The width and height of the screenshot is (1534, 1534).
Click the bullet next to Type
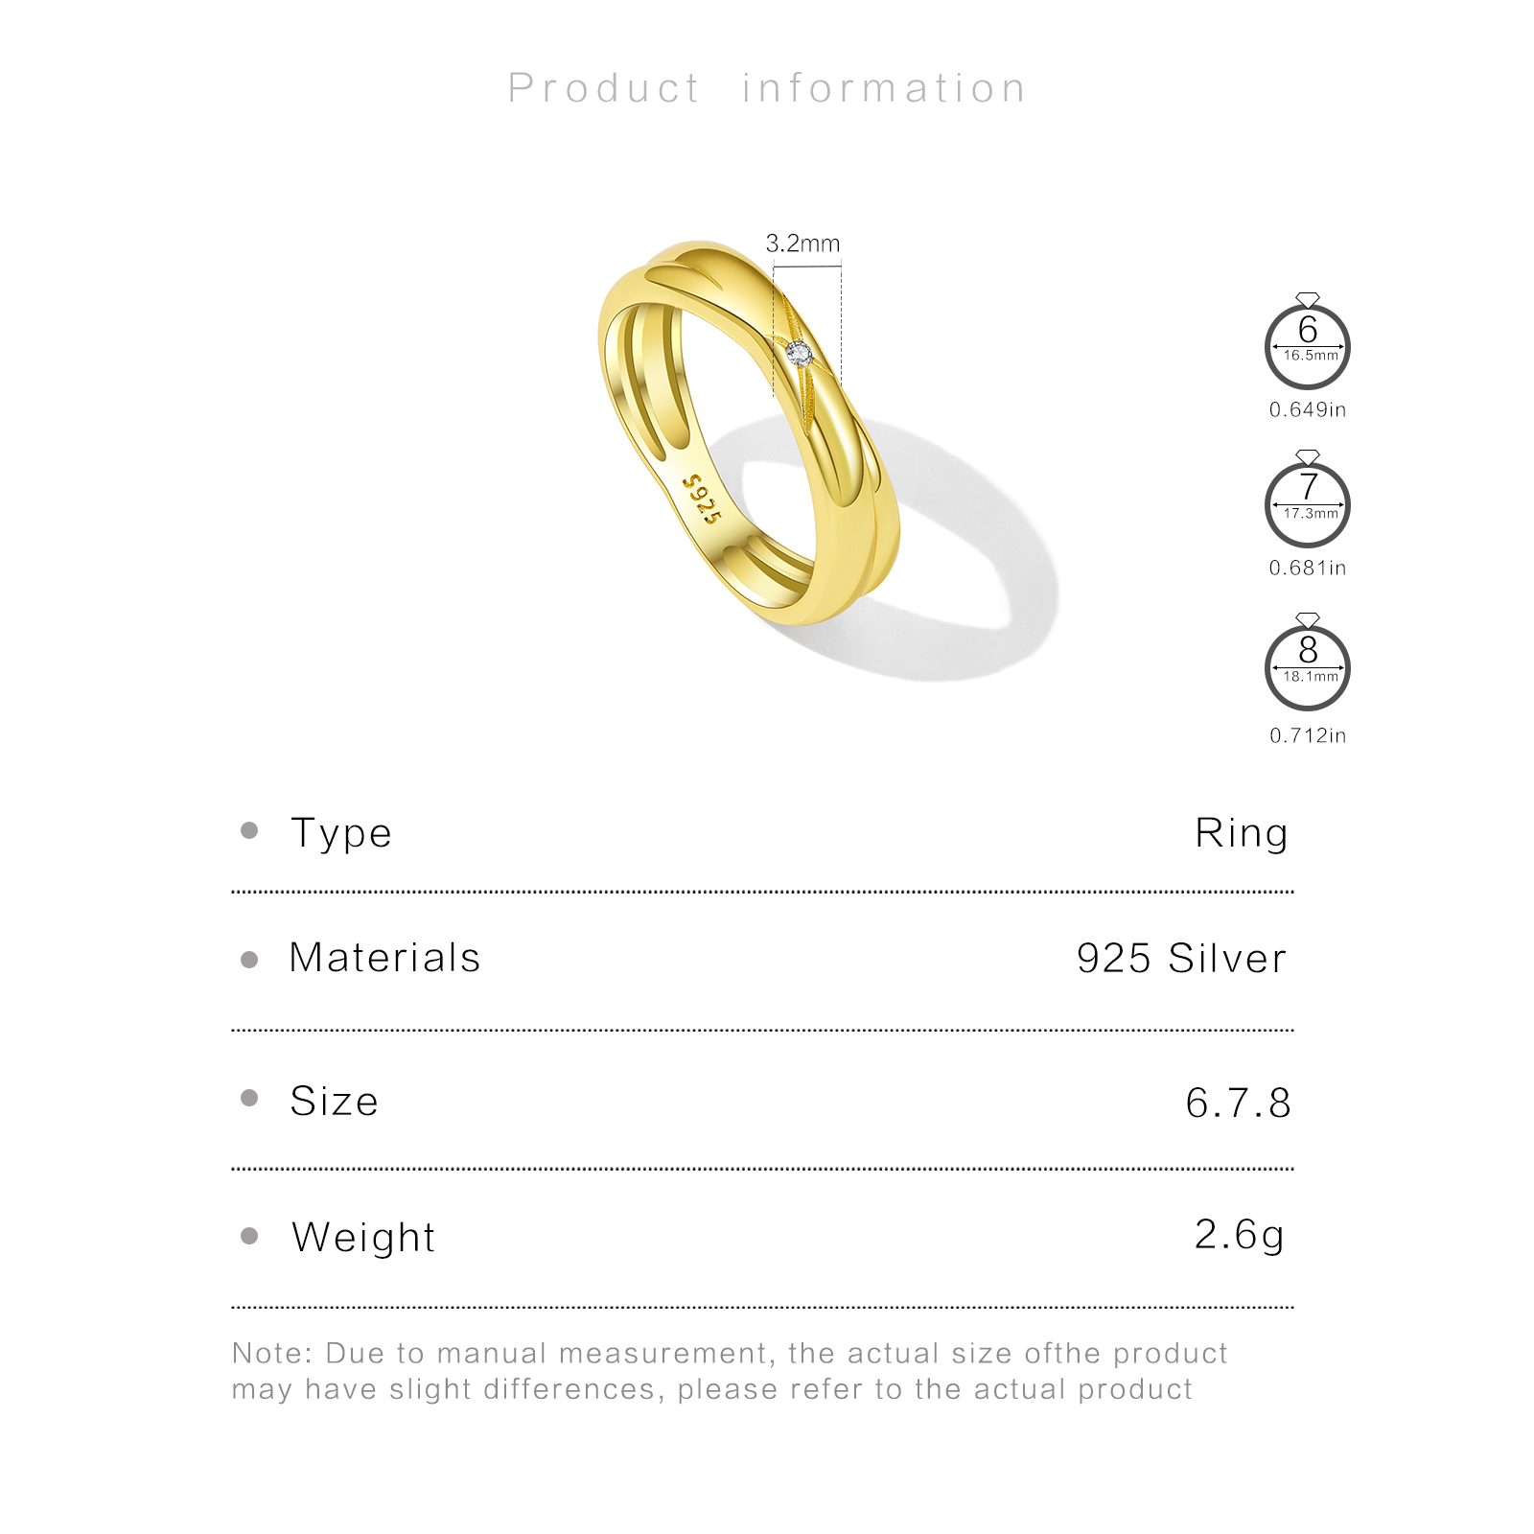coord(249,830)
